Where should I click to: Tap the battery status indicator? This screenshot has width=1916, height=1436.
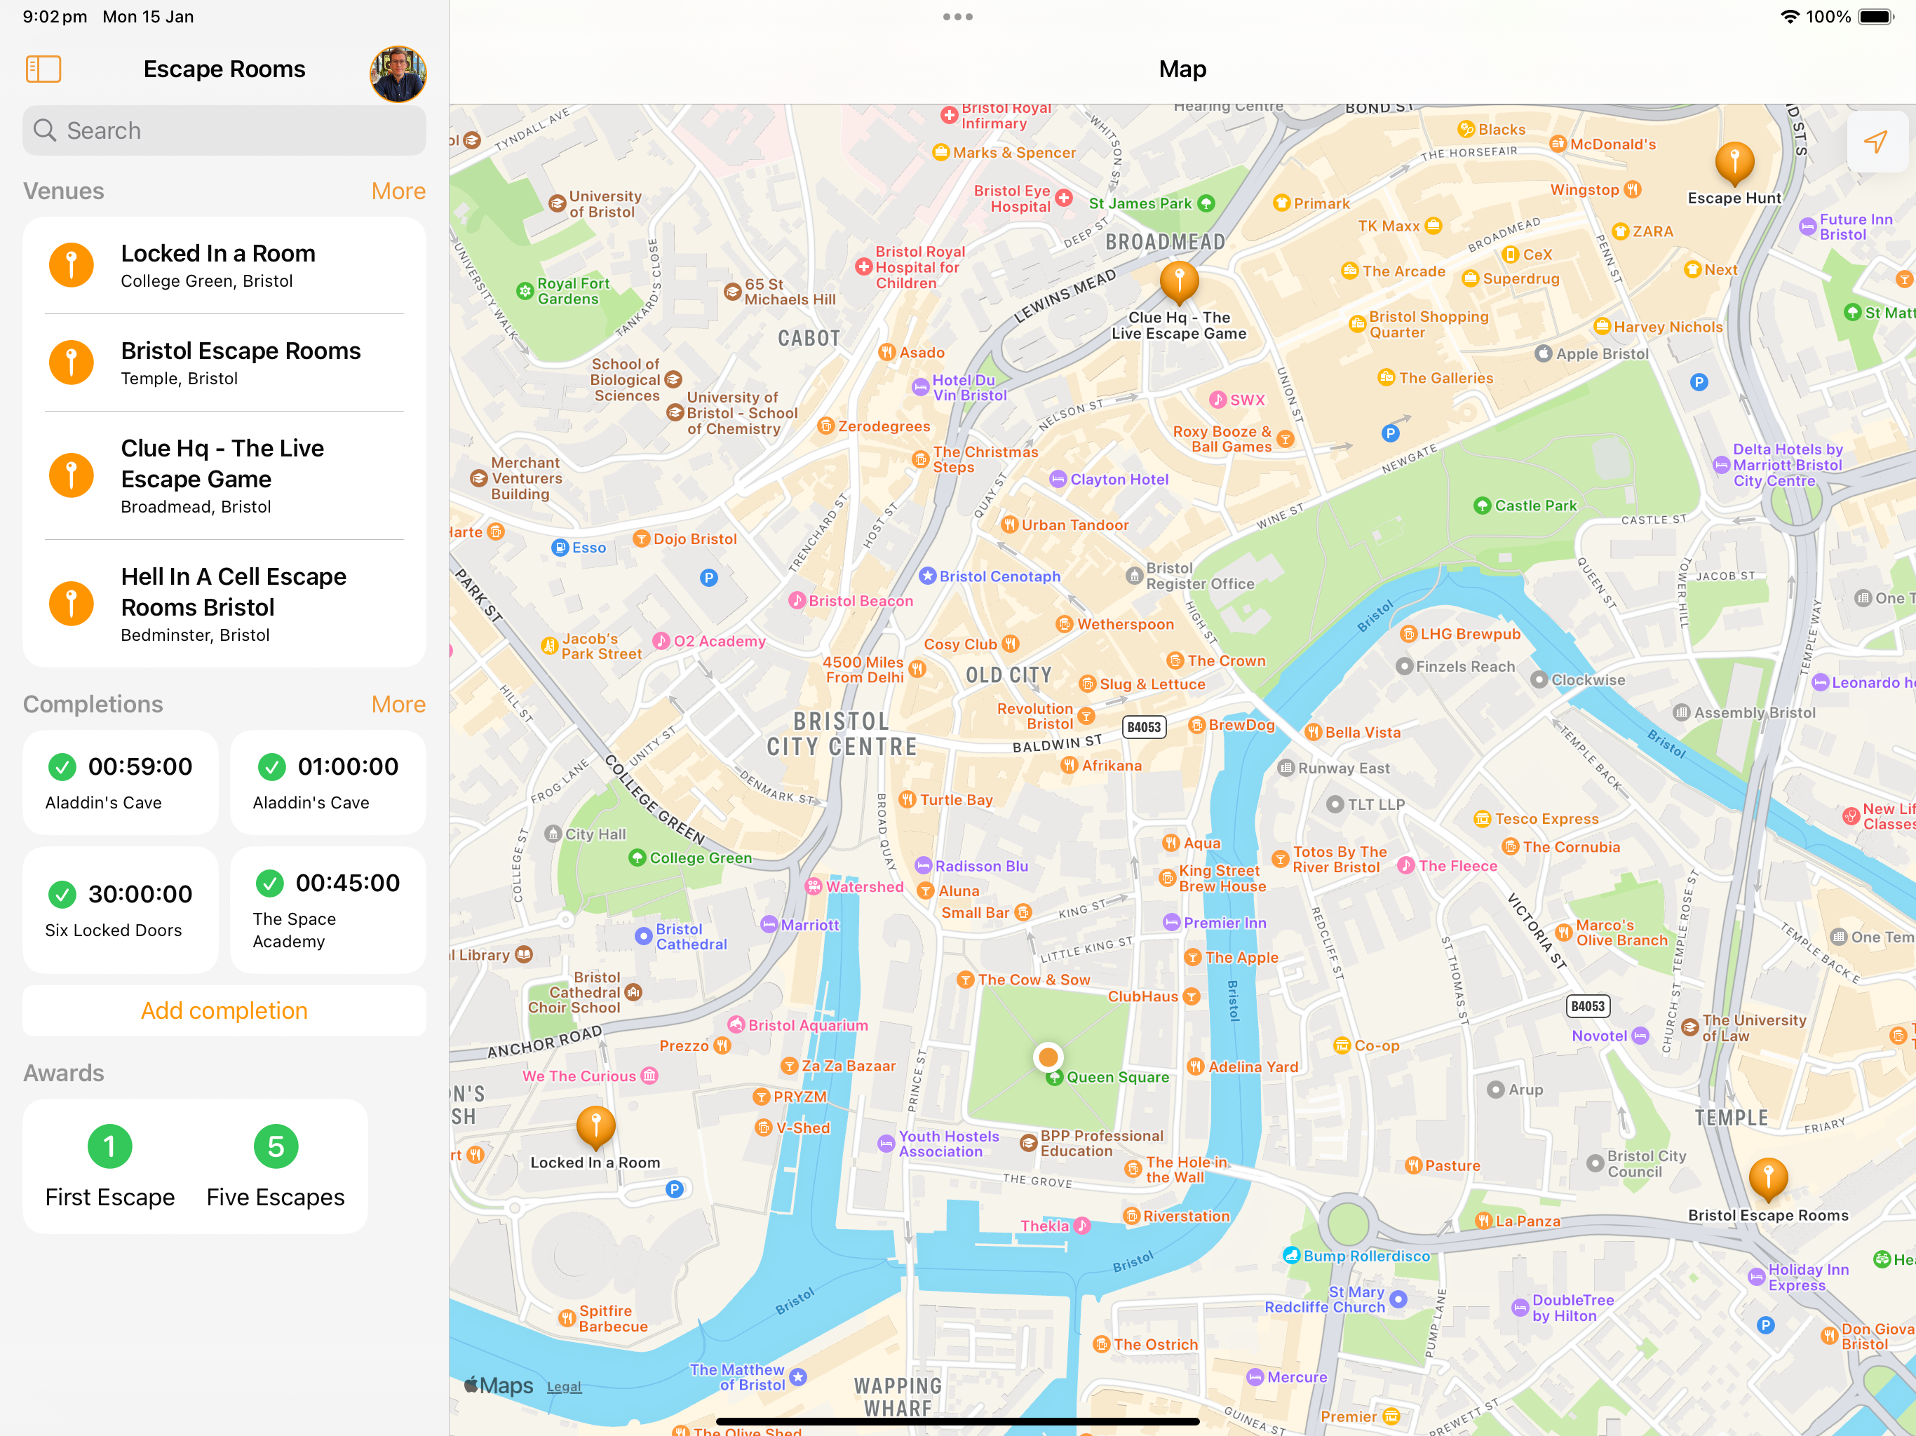[1875, 16]
